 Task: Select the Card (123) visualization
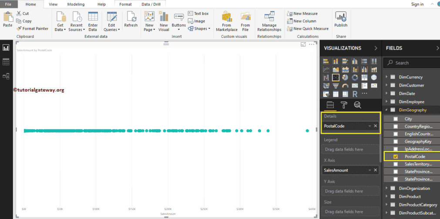point(355,85)
